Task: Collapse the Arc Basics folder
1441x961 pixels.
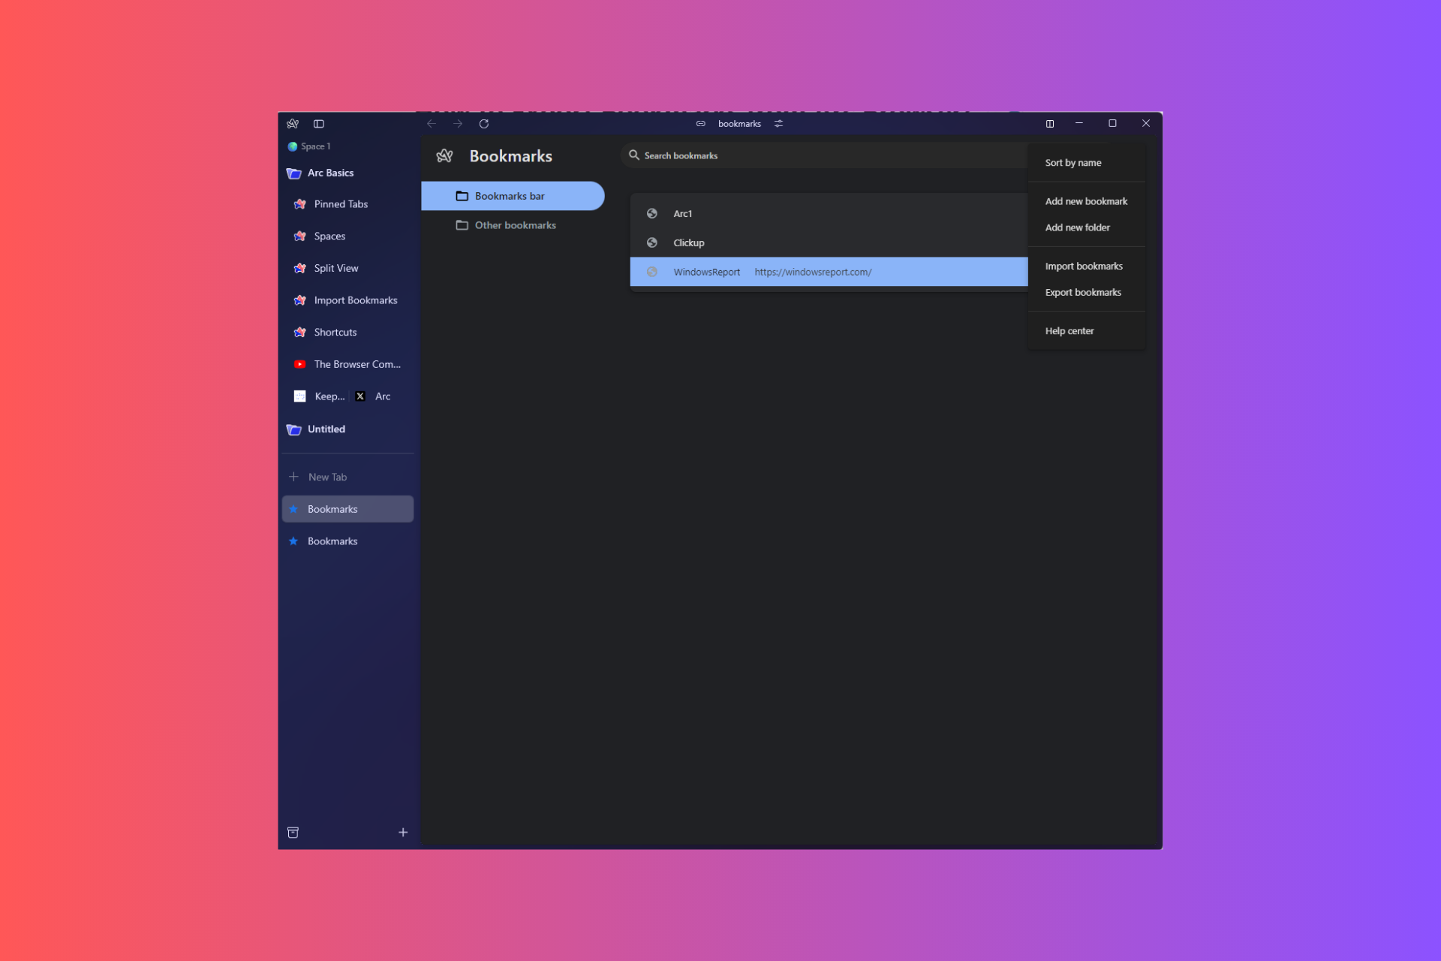Action: tap(330, 173)
